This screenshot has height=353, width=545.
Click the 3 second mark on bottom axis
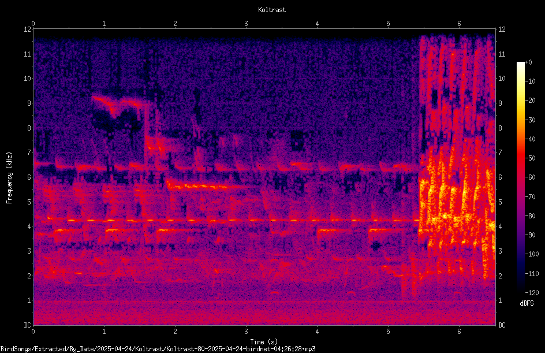tap(246, 332)
